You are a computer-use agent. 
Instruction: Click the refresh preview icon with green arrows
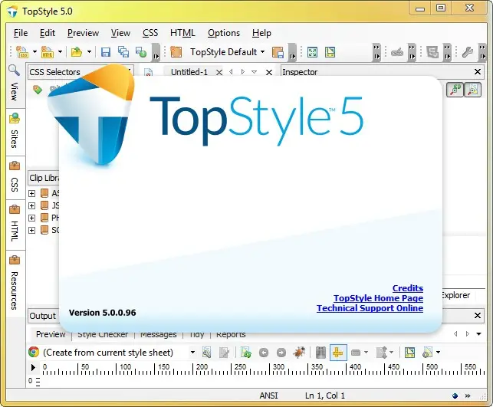click(245, 353)
